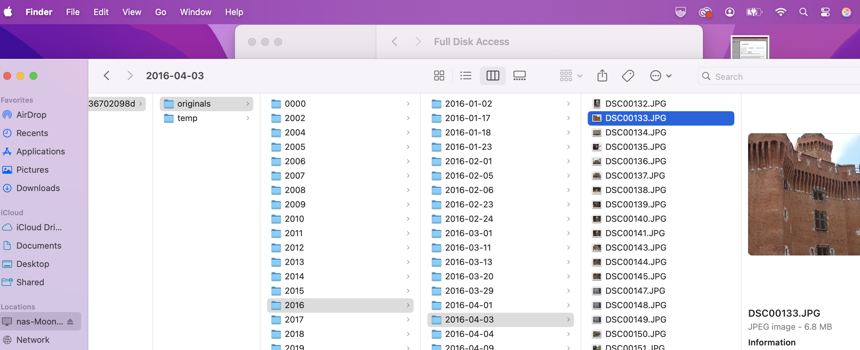Switch to list view in Finder toolbar
860x350 pixels.
465,76
